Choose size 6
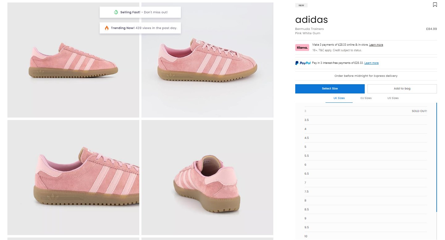This screenshot has width=445, height=240. pos(366,165)
